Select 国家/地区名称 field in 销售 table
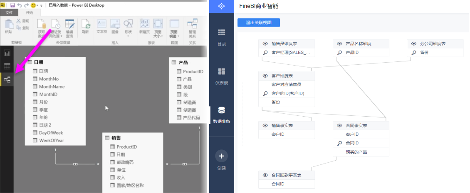The height and width of the screenshot is (193, 470). [x=130, y=185]
